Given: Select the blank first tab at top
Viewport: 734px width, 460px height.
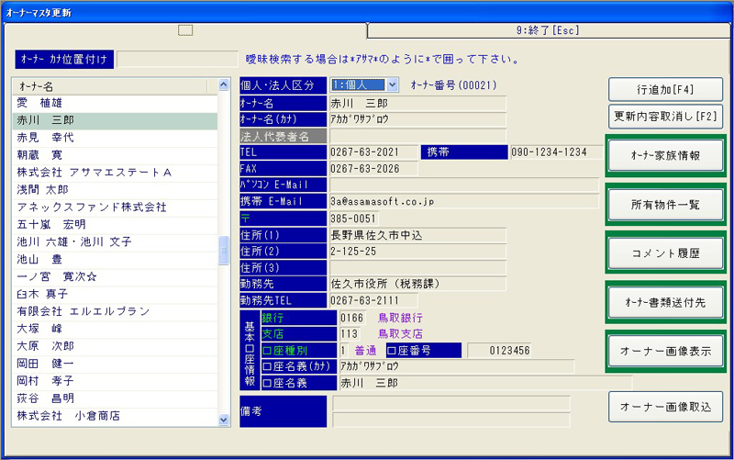Looking at the screenshot, I should [185, 30].
